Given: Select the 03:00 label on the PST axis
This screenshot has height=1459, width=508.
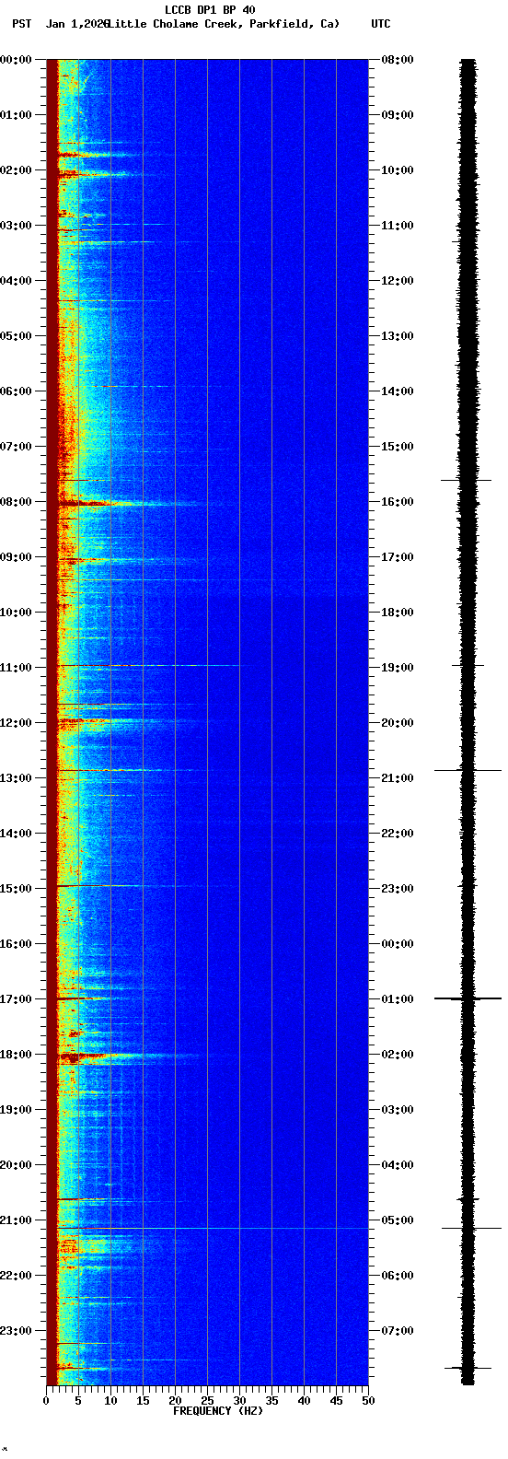Looking at the screenshot, I should pos(16,226).
